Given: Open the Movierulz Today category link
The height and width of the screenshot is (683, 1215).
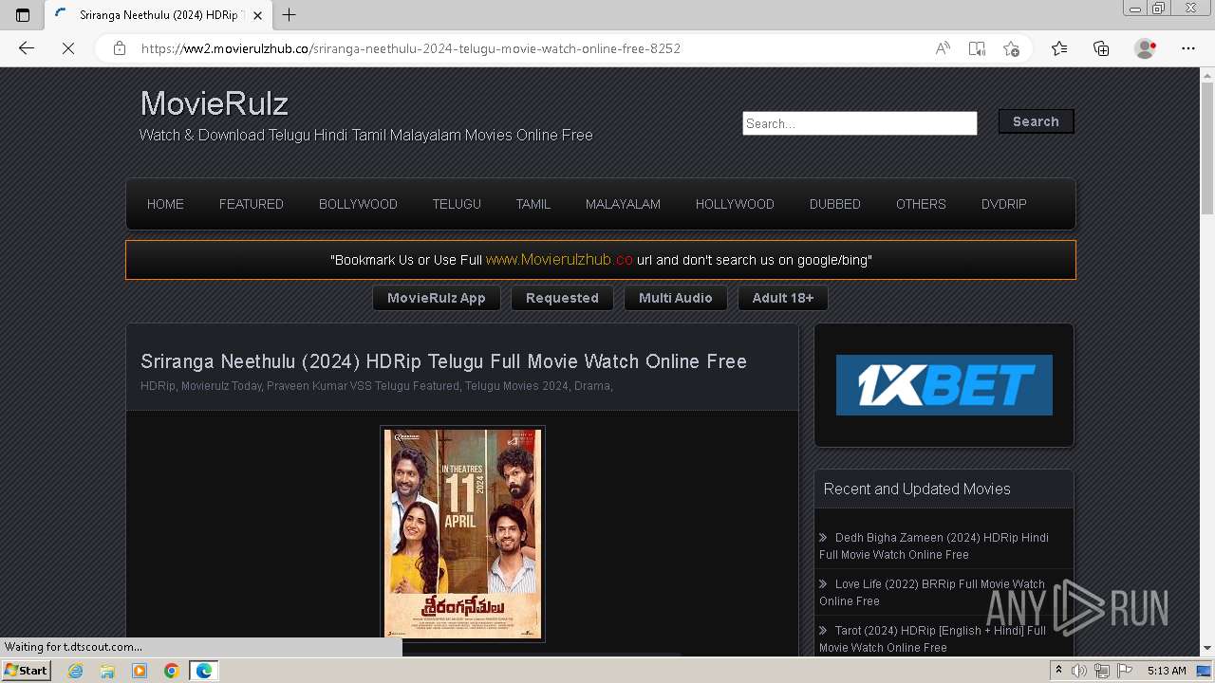Looking at the screenshot, I should 220,386.
